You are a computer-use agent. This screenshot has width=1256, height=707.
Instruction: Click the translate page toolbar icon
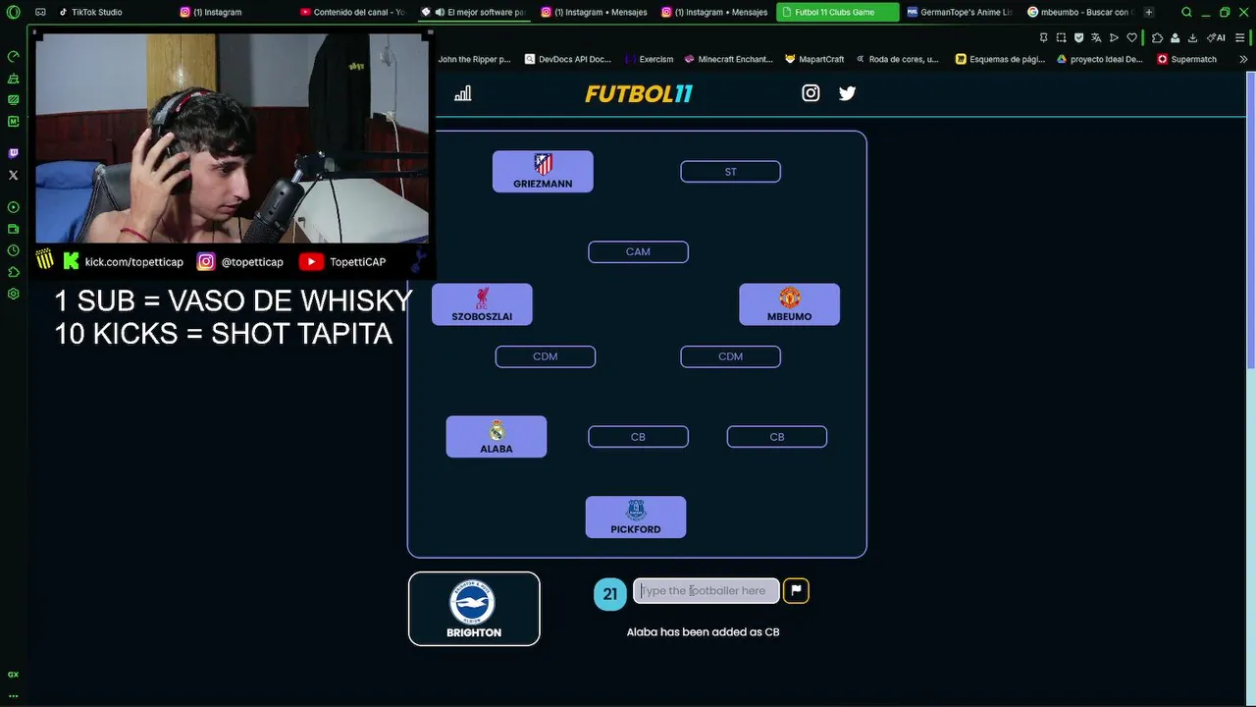pyautogui.click(x=1096, y=37)
